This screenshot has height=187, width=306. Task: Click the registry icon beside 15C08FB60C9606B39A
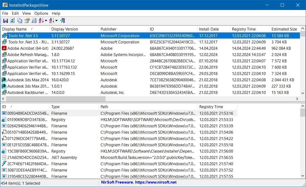pos(4,151)
